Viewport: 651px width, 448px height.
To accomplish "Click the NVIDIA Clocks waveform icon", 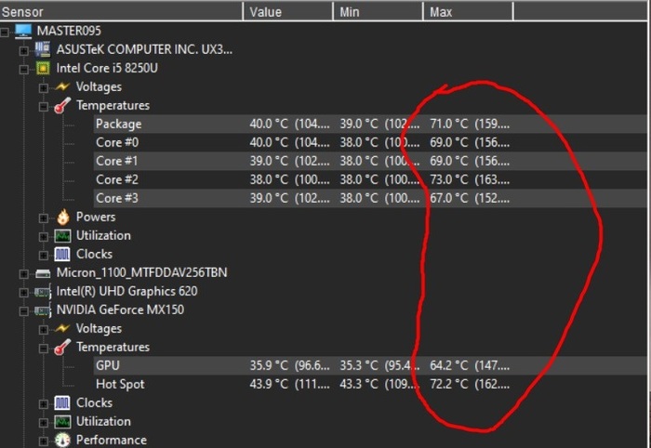I will [x=62, y=402].
